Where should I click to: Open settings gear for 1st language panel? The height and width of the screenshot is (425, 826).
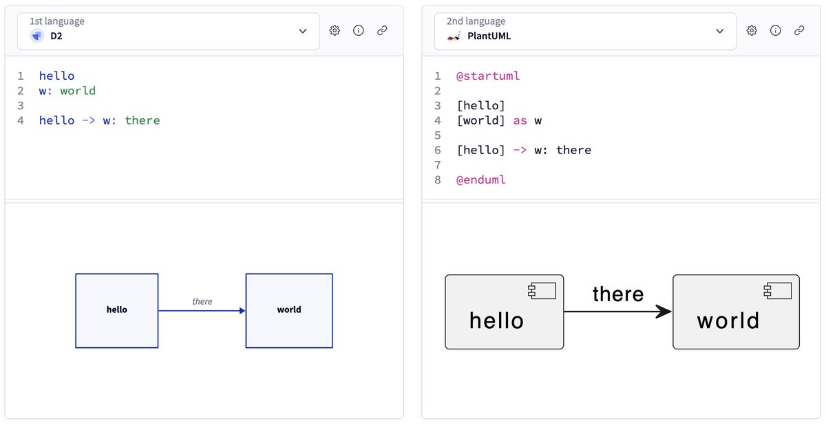[x=335, y=30]
